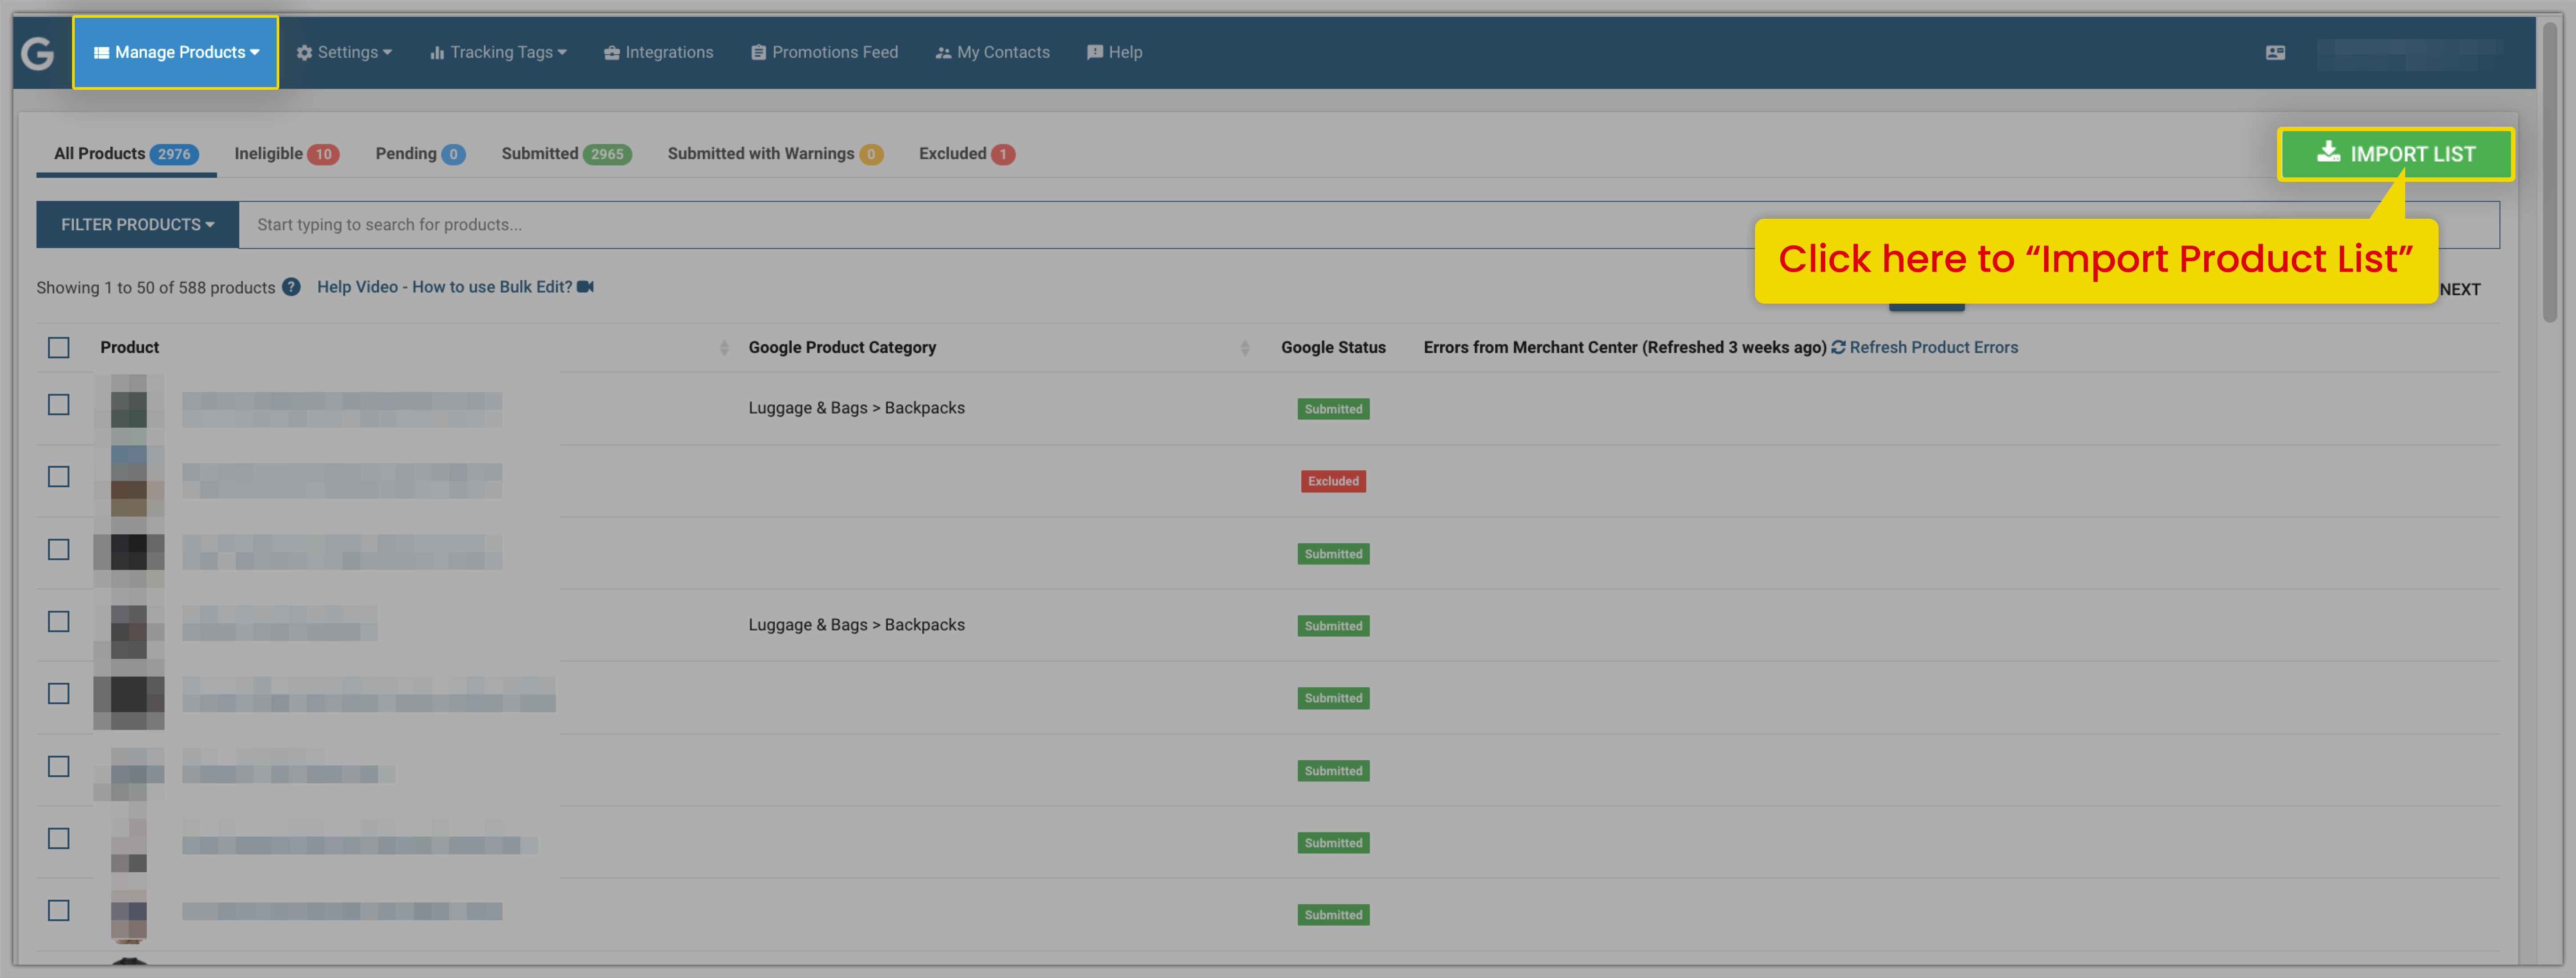The image size is (2576, 978).
Task: Click the video camera icon
Action: click(586, 287)
